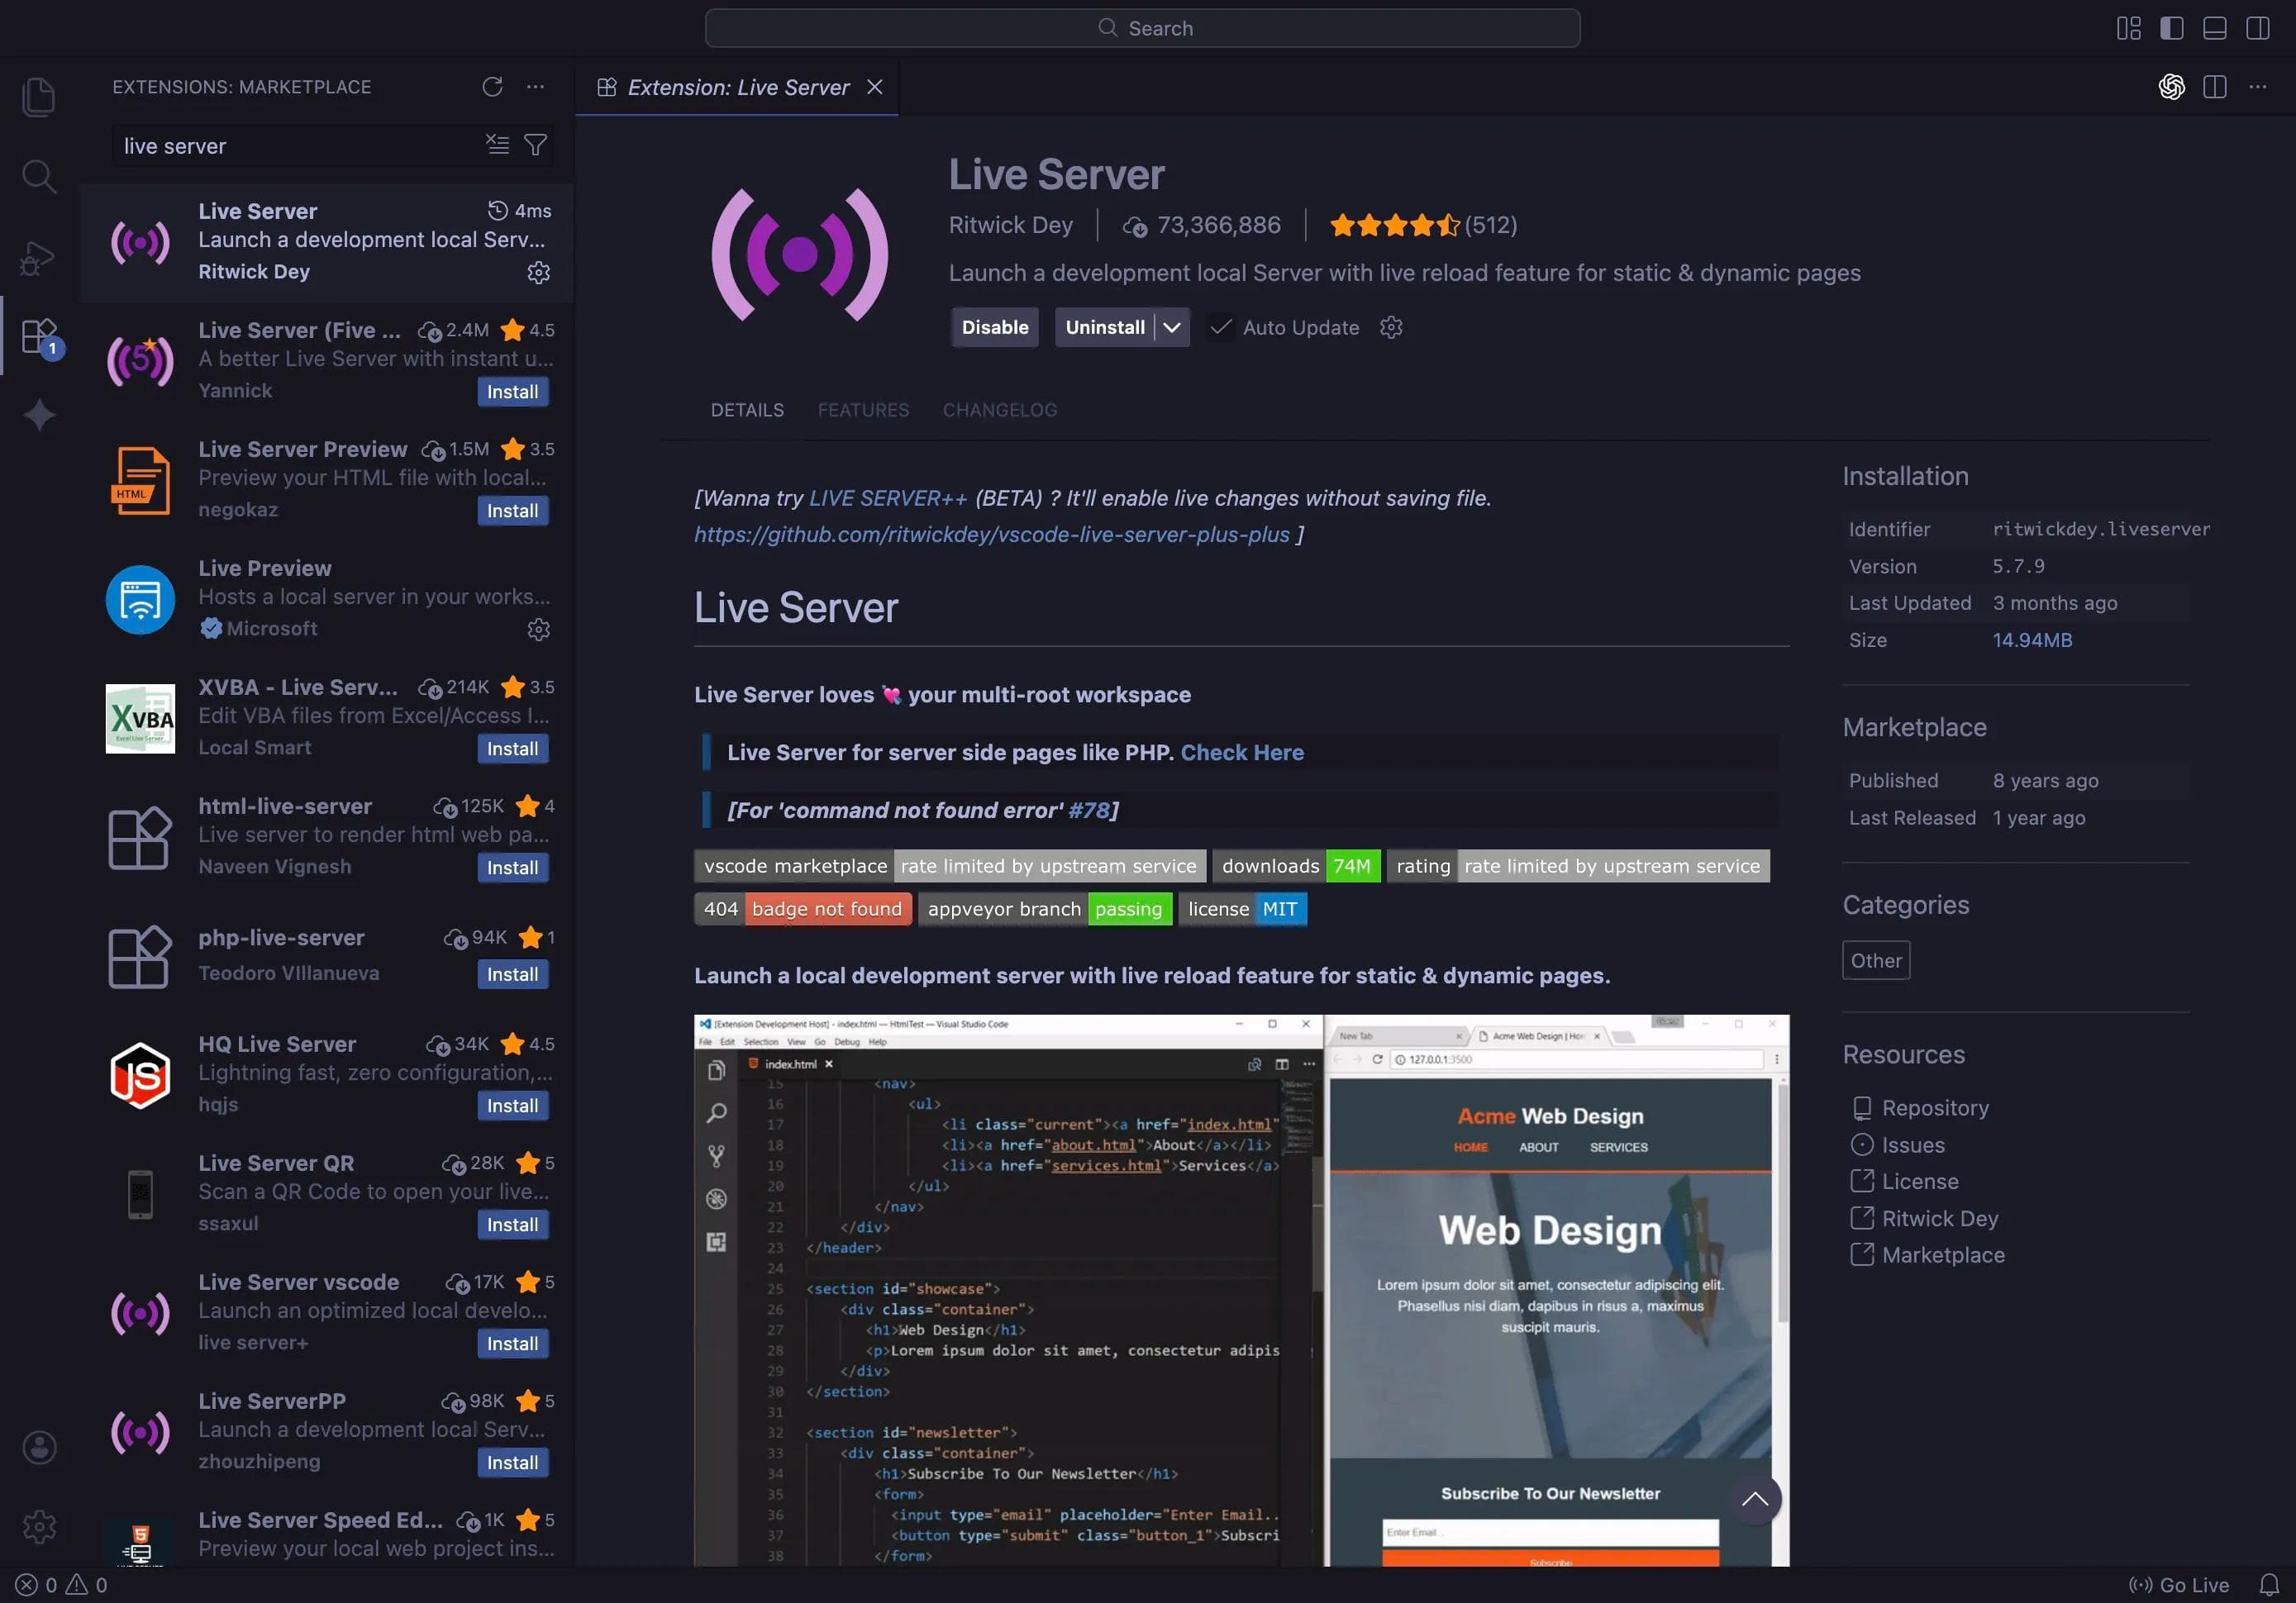Expand the Uninstall button dropdown arrow
Image resolution: width=2296 pixels, height=1603 pixels.
point(1172,327)
